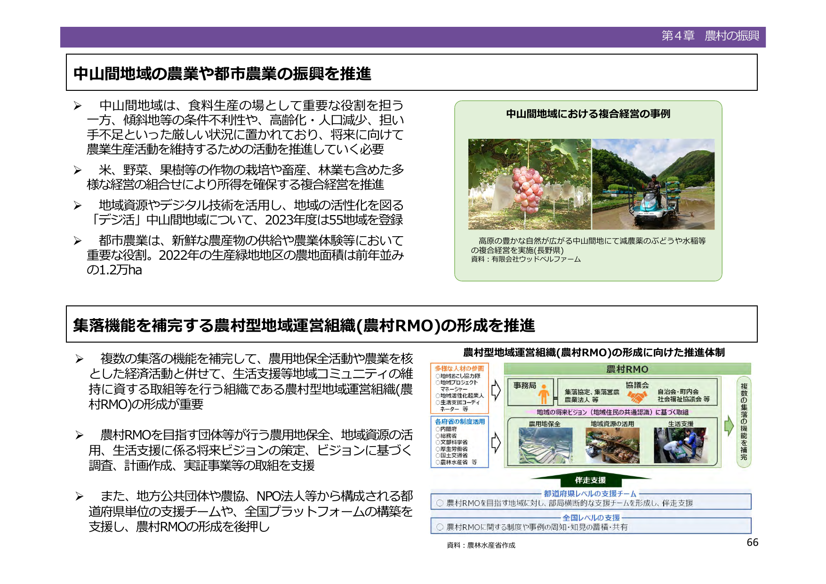Click the green 農村RMO header bar

(627, 369)
